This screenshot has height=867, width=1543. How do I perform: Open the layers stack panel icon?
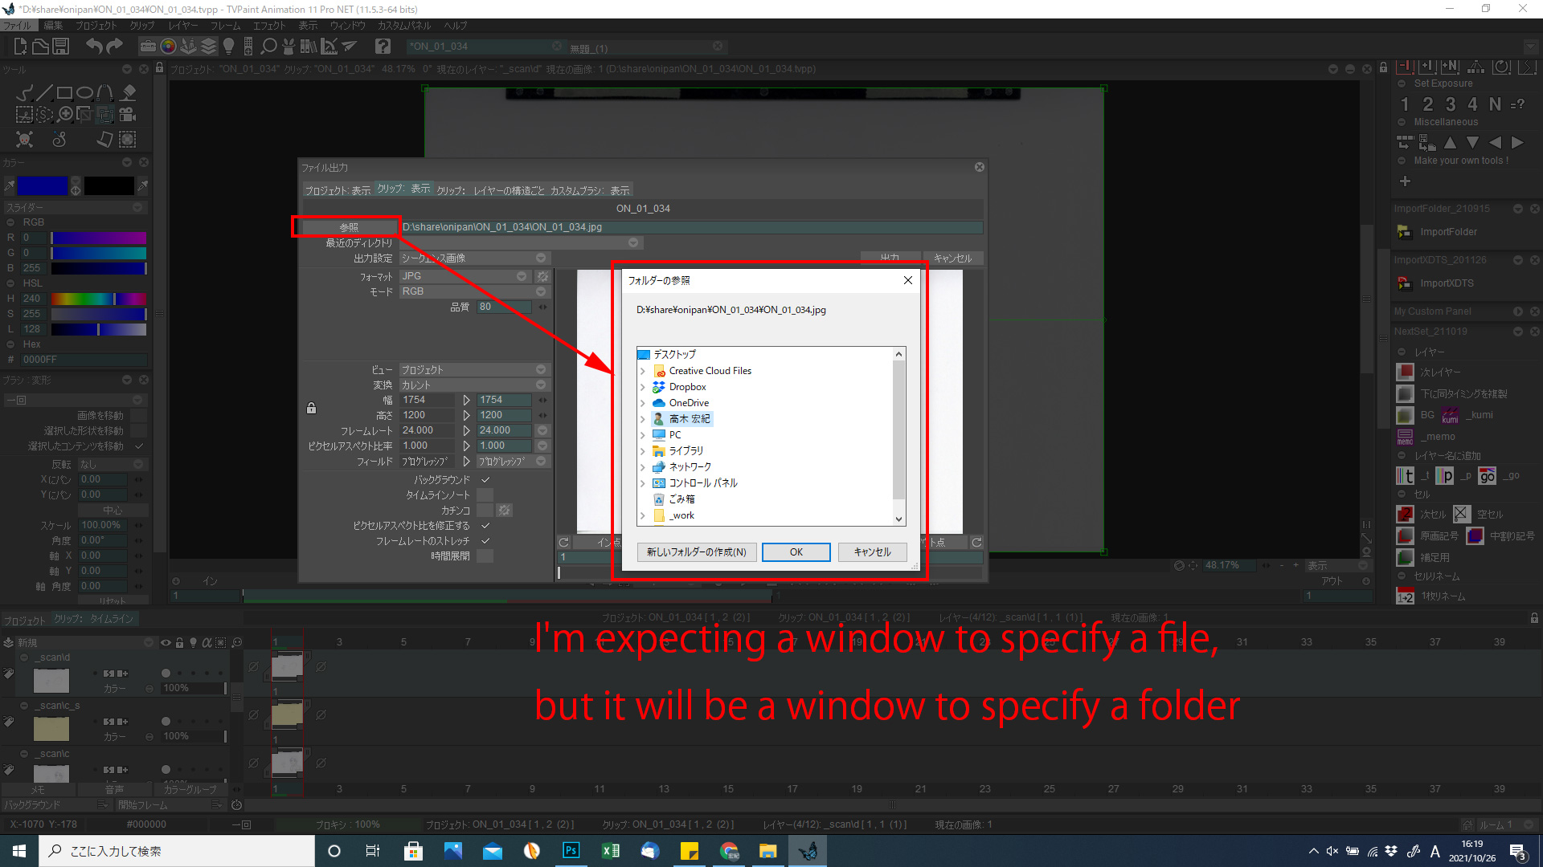pos(209,47)
